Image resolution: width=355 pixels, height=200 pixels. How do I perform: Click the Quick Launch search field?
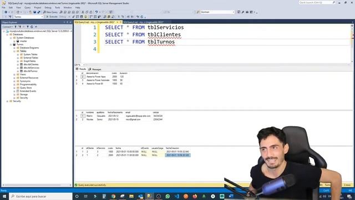coord(317,2)
